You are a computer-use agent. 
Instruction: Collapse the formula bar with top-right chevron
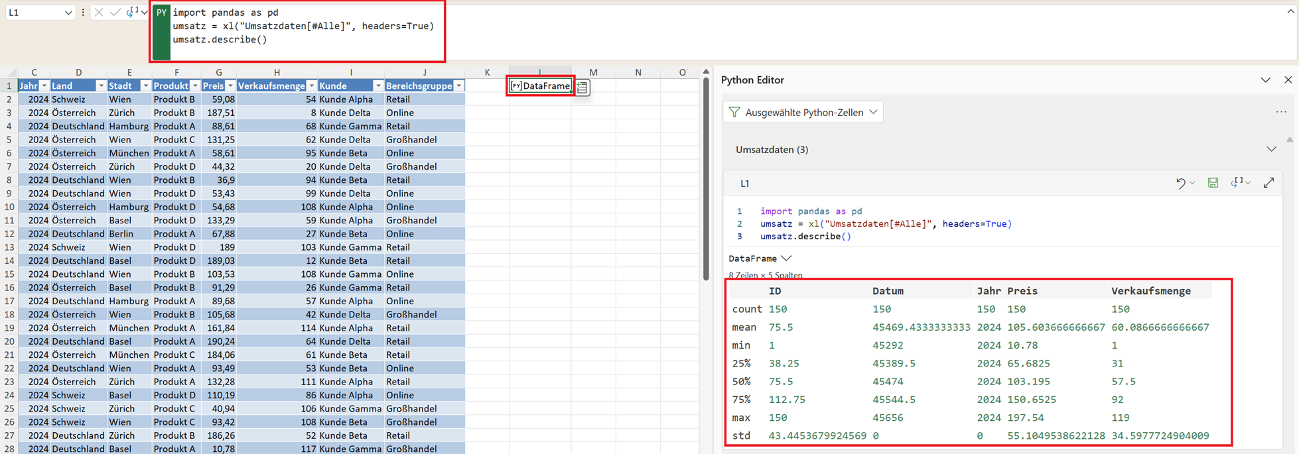pos(1290,11)
